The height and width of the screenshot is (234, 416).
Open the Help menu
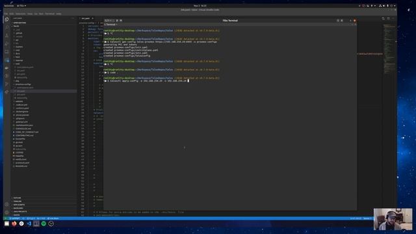58,14
